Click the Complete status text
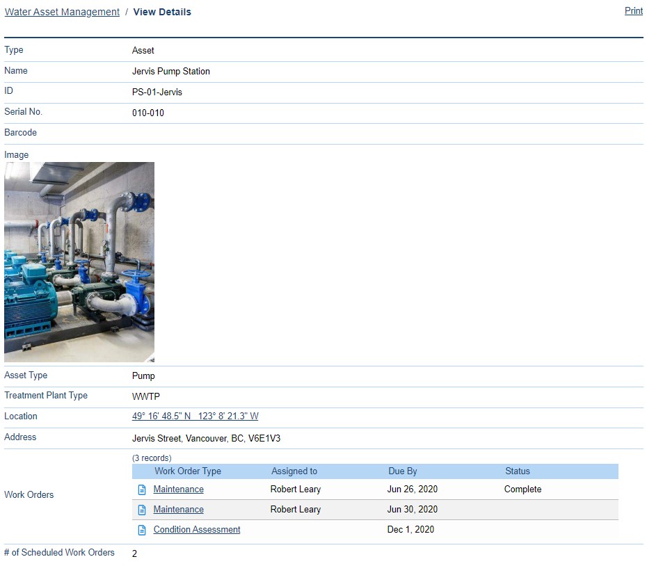The width and height of the screenshot is (647, 566). pos(522,490)
